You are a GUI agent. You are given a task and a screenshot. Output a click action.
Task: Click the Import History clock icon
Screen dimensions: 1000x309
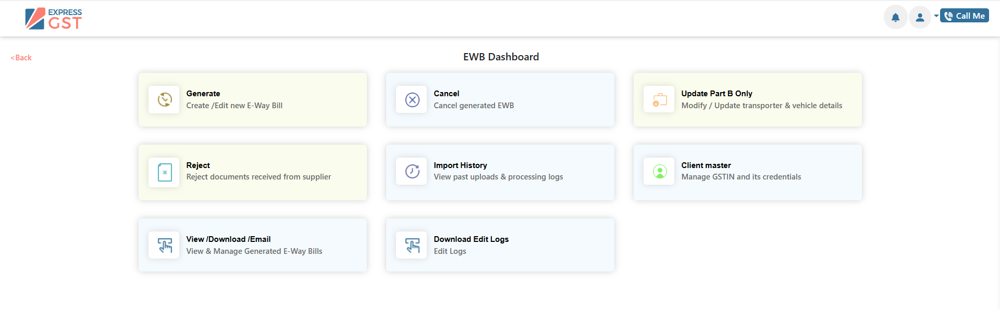(x=412, y=171)
